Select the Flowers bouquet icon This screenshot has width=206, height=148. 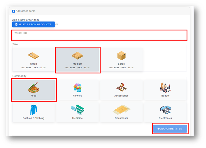click(x=77, y=88)
